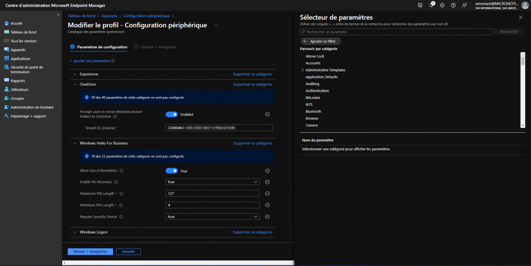Click Minimum PIN Length field

click(x=212, y=205)
